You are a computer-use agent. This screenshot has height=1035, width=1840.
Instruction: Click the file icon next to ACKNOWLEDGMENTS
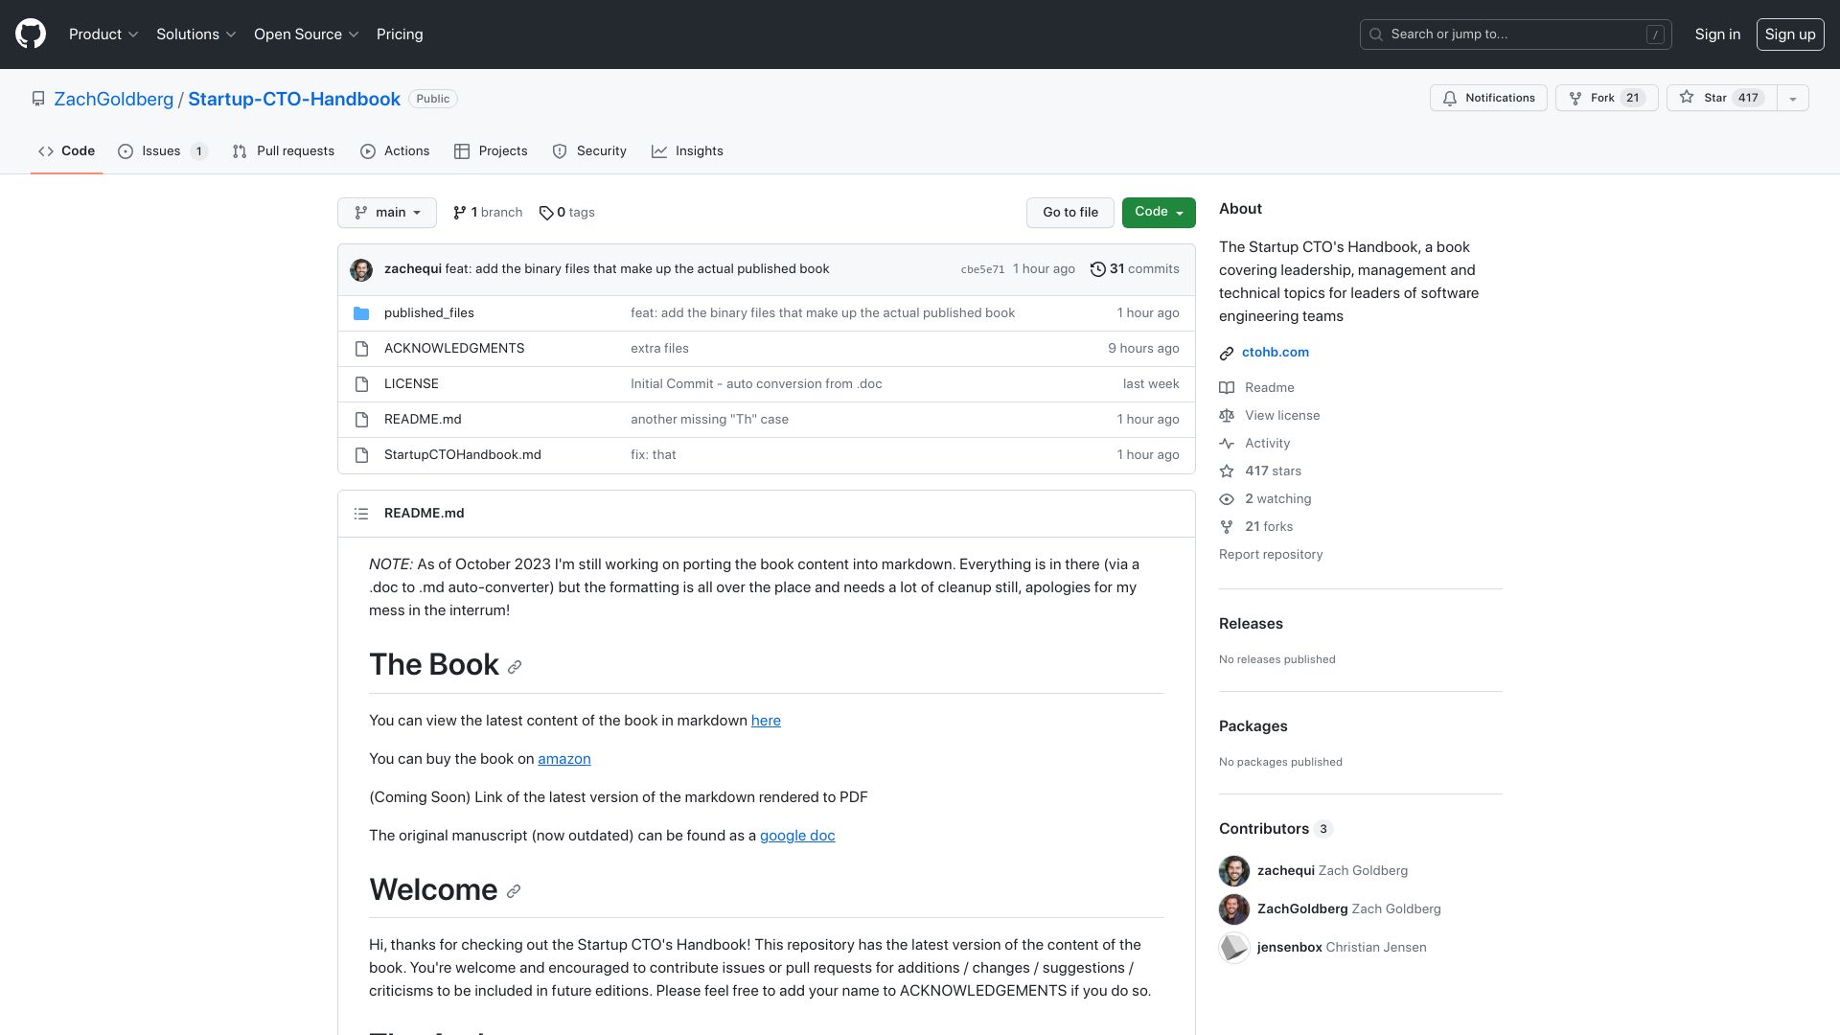tap(361, 349)
